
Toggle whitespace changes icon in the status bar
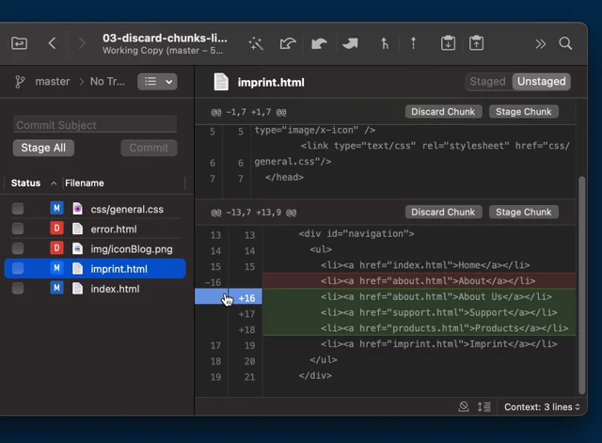464,407
